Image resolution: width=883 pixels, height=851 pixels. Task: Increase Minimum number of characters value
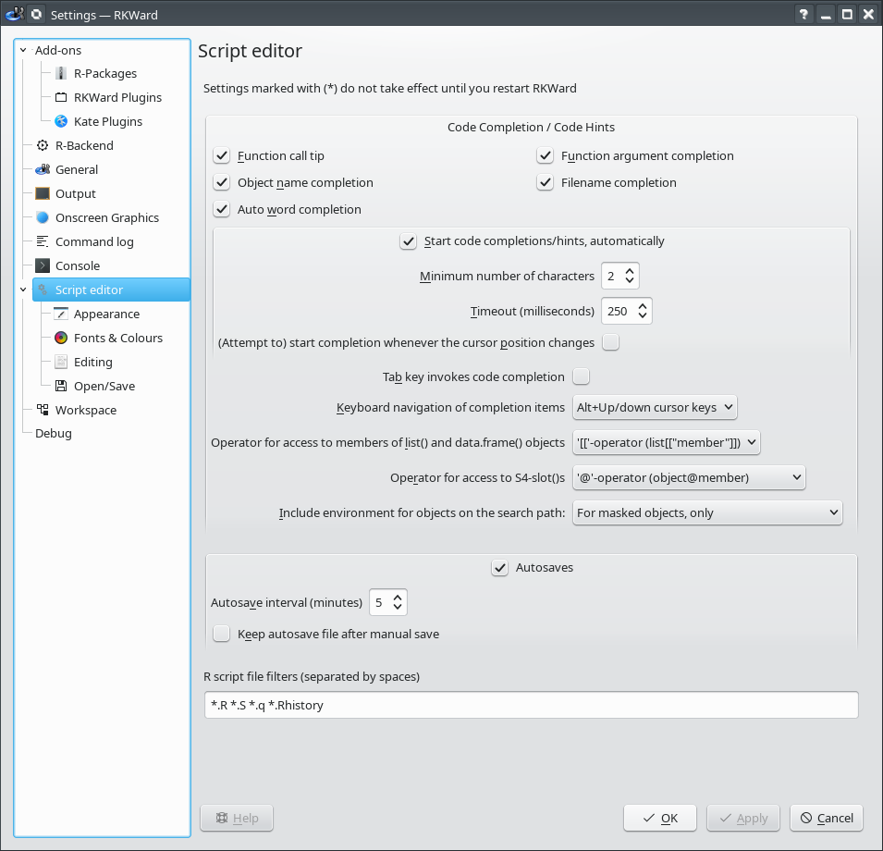tap(630, 271)
